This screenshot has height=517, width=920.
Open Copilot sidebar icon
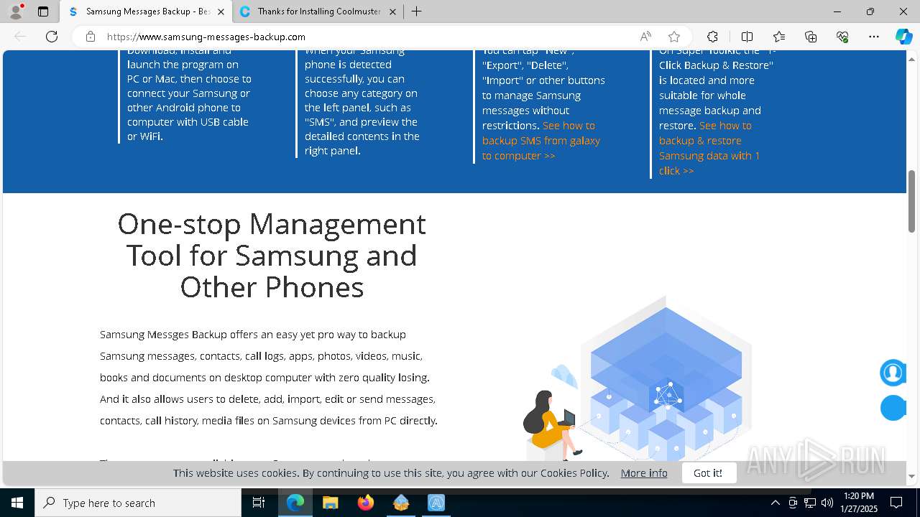click(x=903, y=37)
